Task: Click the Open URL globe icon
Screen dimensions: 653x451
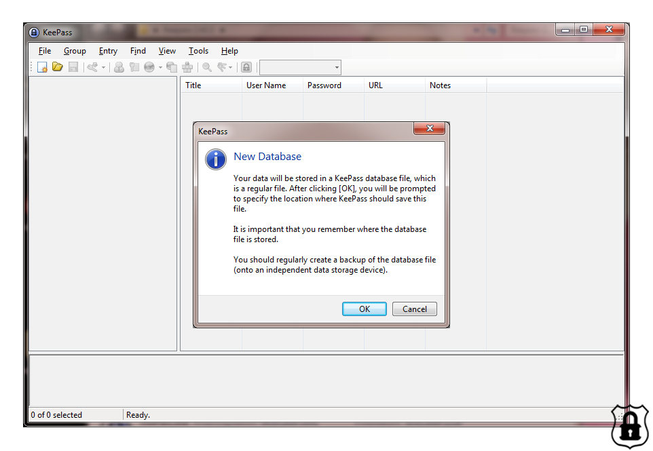Action: [149, 67]
